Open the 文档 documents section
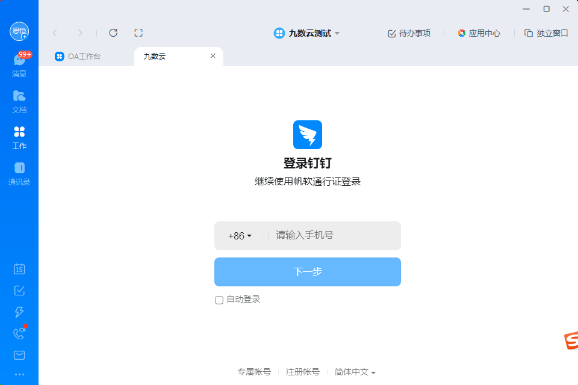The height and width of the screenshot is (385, 578). tap(19, 101)
